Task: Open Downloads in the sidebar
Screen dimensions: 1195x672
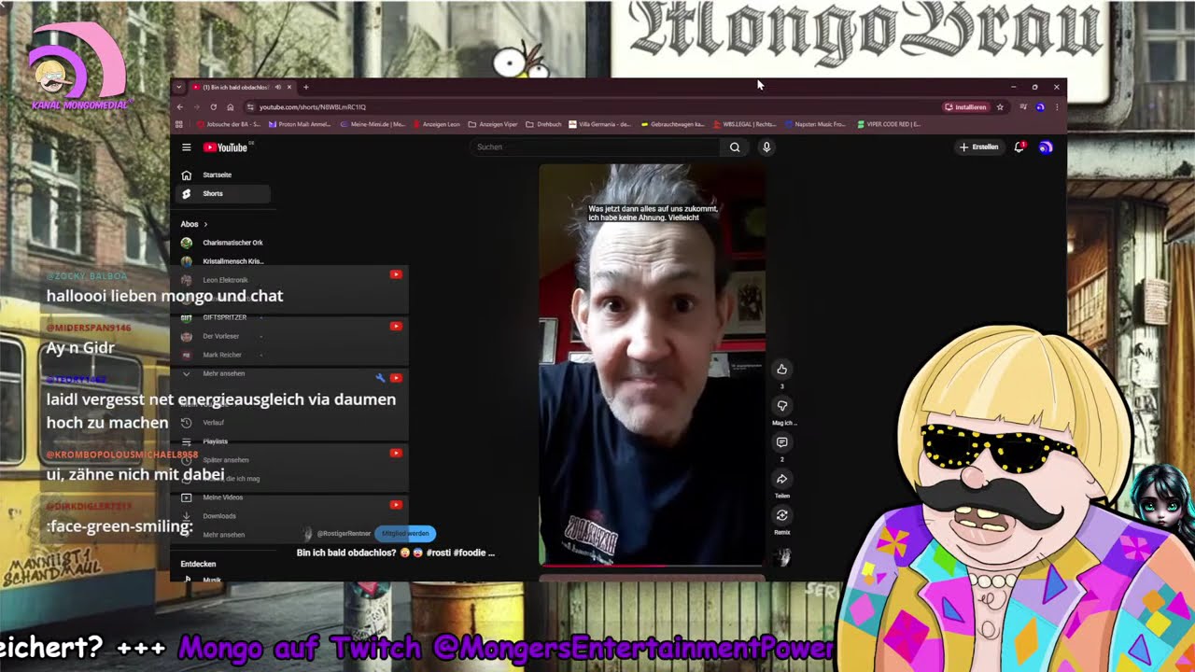Action: [x=222, y=516]
